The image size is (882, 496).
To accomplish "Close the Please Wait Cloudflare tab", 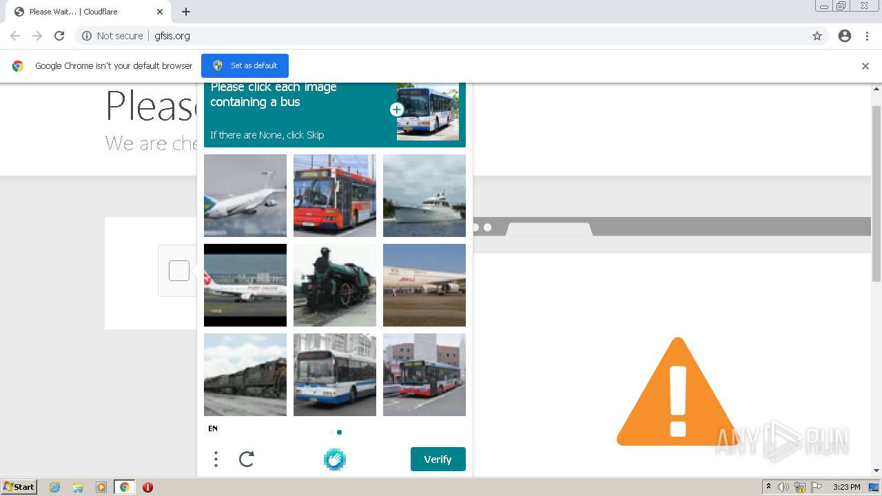I will tap(159, 12).
